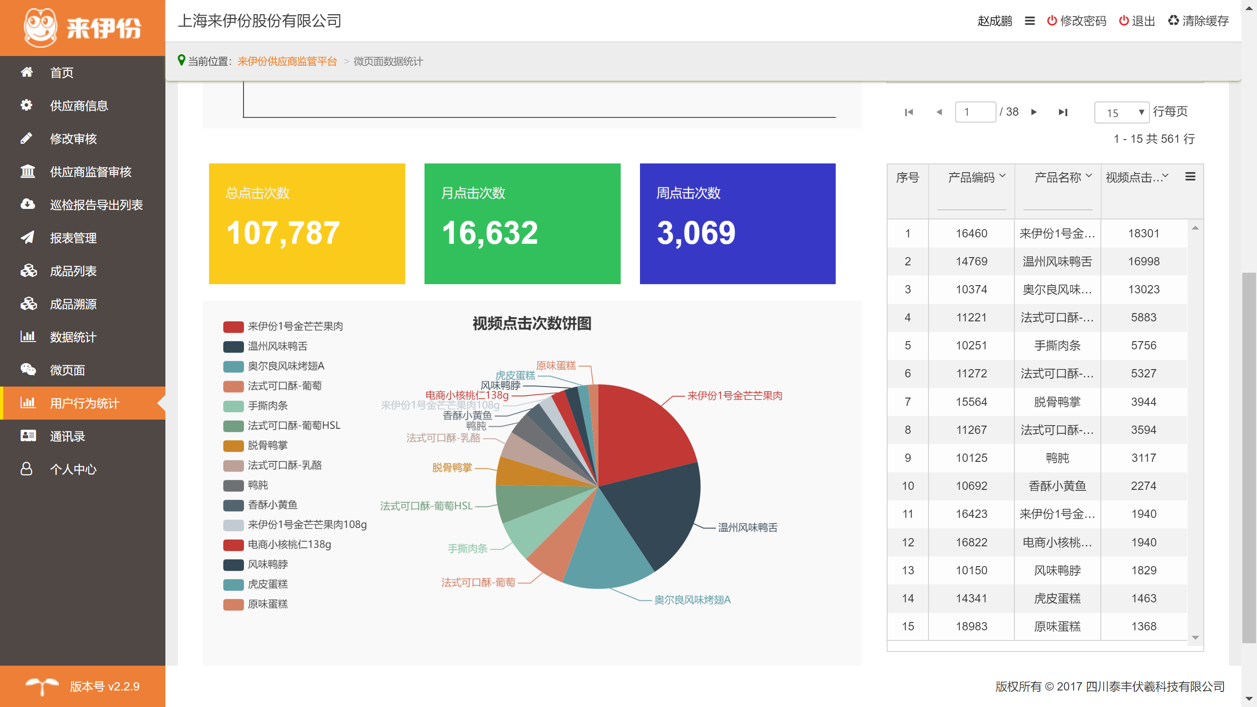The height and width of the screenshot is (707, 1257).
Task: Expand the 产品名称 column dropdown arrow
Action: click(x=1089, y=176)
